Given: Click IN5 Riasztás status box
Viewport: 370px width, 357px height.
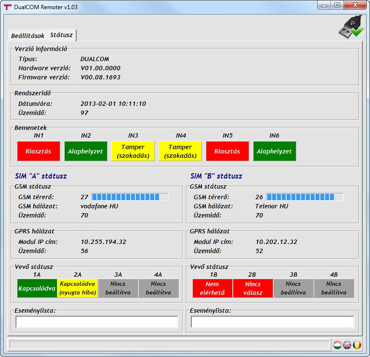Looking at the screenshot, I should click(227, 151).
